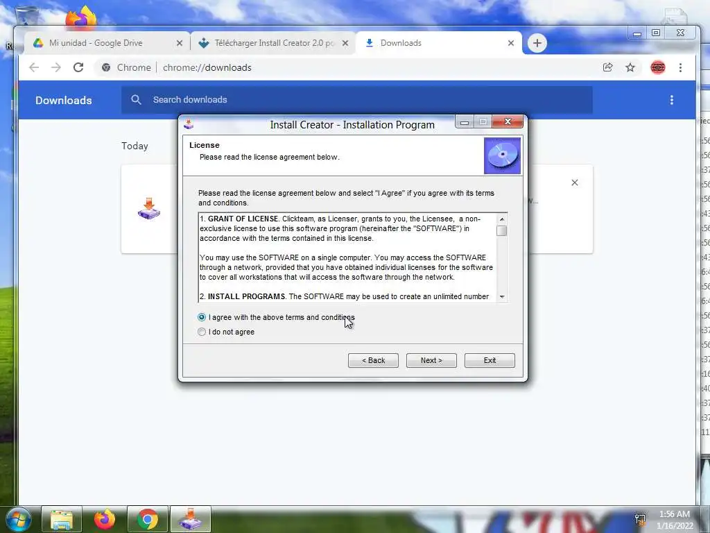Click the taskbar clock showing 1:56 AM
The width and height of the screenshot is (710, 533).
[x=674, y=520]
